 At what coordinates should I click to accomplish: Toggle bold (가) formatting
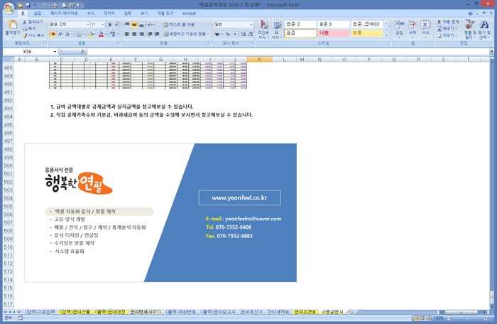pyautogui.click(x=53, y=34)
